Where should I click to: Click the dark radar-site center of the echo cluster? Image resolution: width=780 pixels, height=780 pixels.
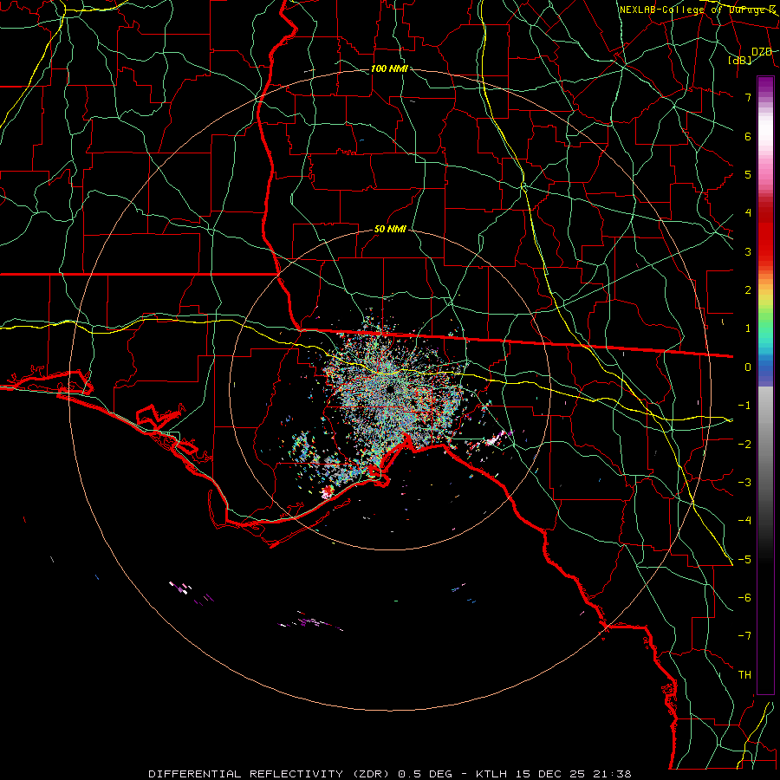click(389, 389)
